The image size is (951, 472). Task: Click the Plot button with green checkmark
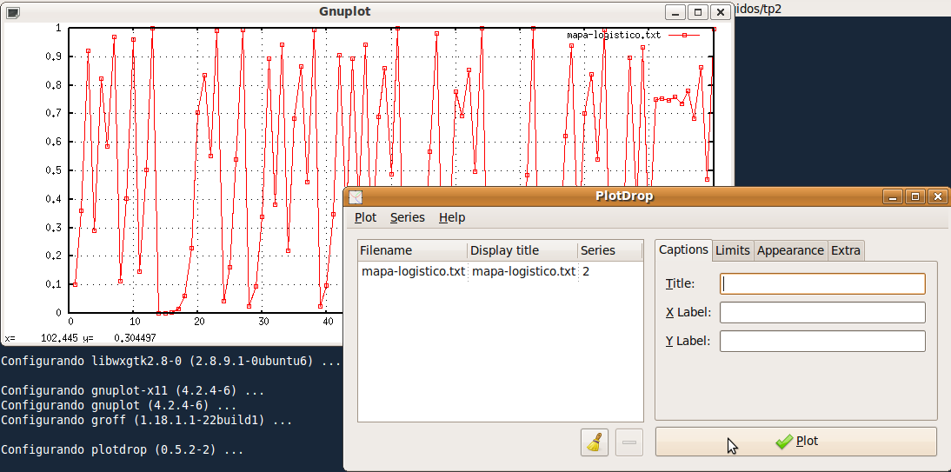795,442
